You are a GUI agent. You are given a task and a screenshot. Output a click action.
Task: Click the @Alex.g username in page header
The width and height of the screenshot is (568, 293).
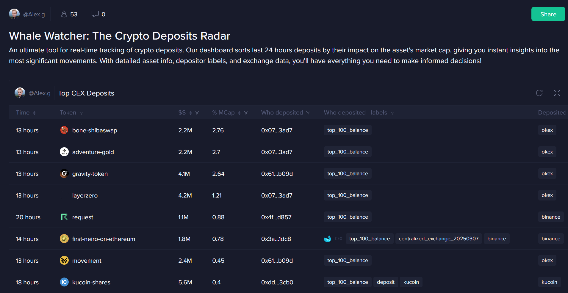(x=34, y=14)
